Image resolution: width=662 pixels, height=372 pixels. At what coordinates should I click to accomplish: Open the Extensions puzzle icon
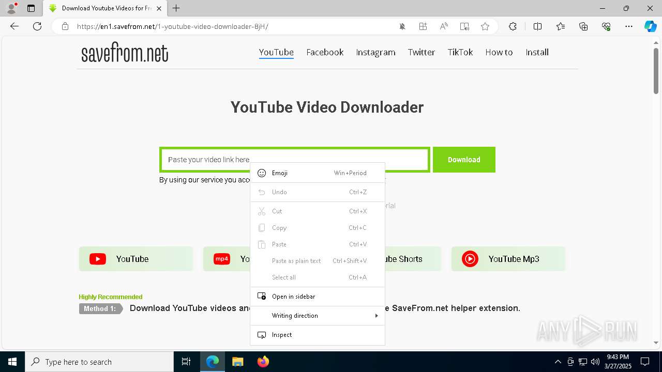[513, 26]
